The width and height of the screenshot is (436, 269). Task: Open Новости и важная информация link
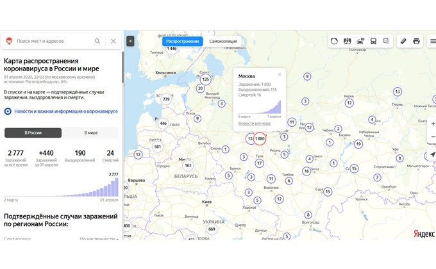pos(65,111)
